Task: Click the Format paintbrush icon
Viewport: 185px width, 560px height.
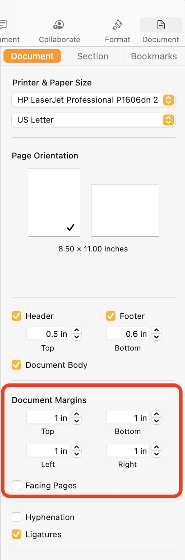Action: (117, 25)
